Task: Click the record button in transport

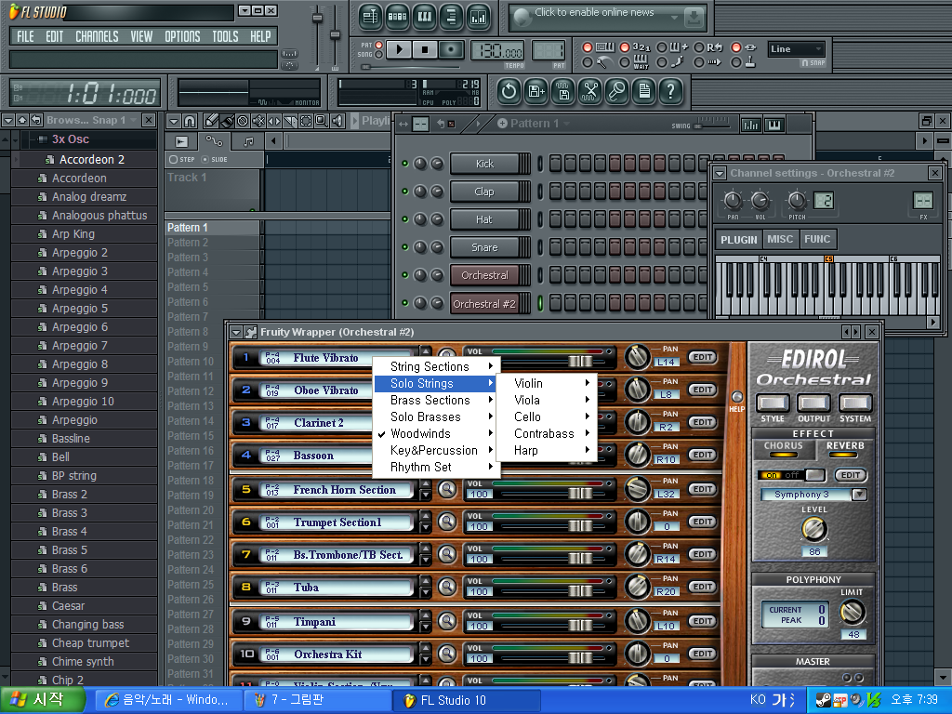Action: pyautogui.click(x=451, y=49)
